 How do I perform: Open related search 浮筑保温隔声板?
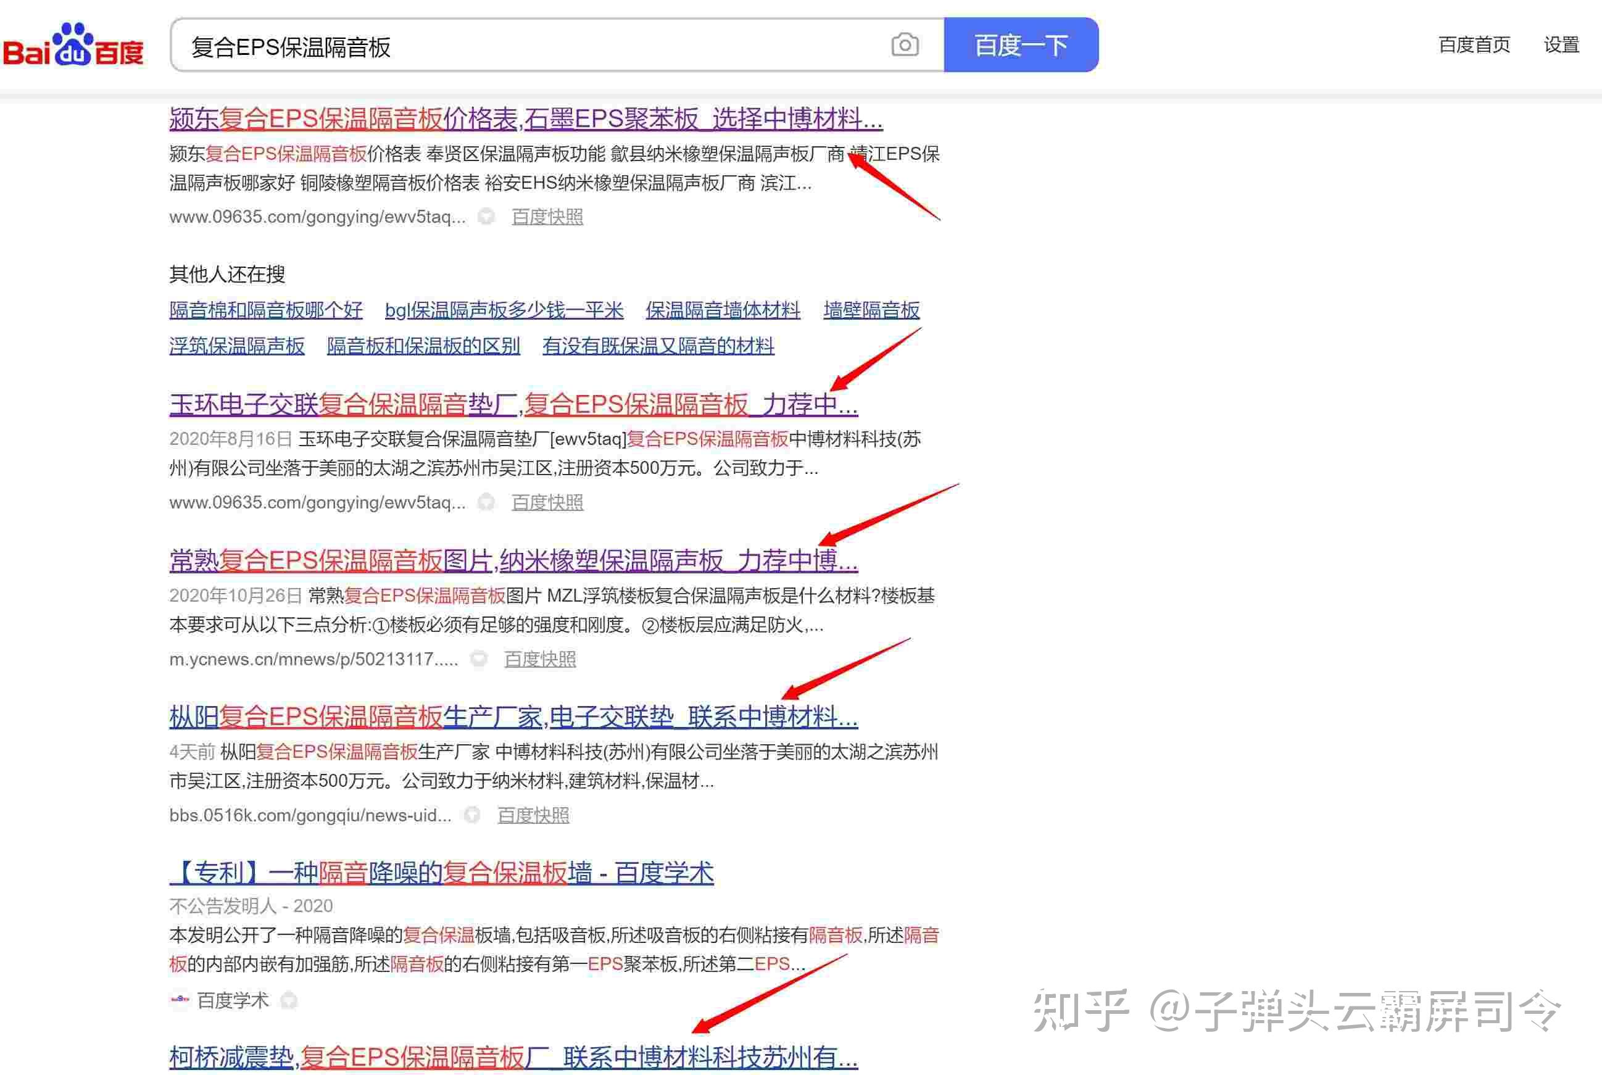tap(236, 346)
